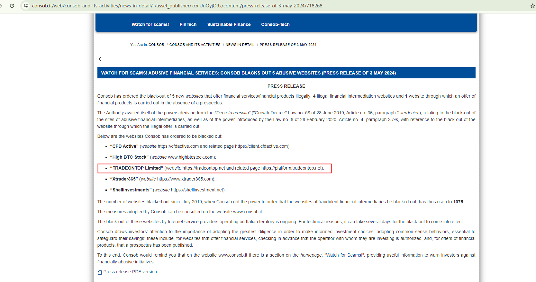This screenshot has width=536, height=282.
Task: Click the "CFD Active" list entry
Action: (x=200, y=146)
